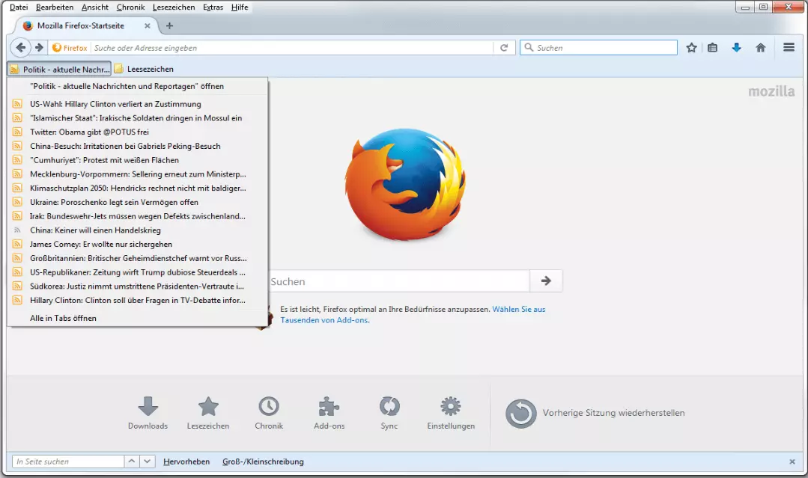
Task: Open Twitter Obama @POTUS feed item
Action: click(x=137, y=132)
